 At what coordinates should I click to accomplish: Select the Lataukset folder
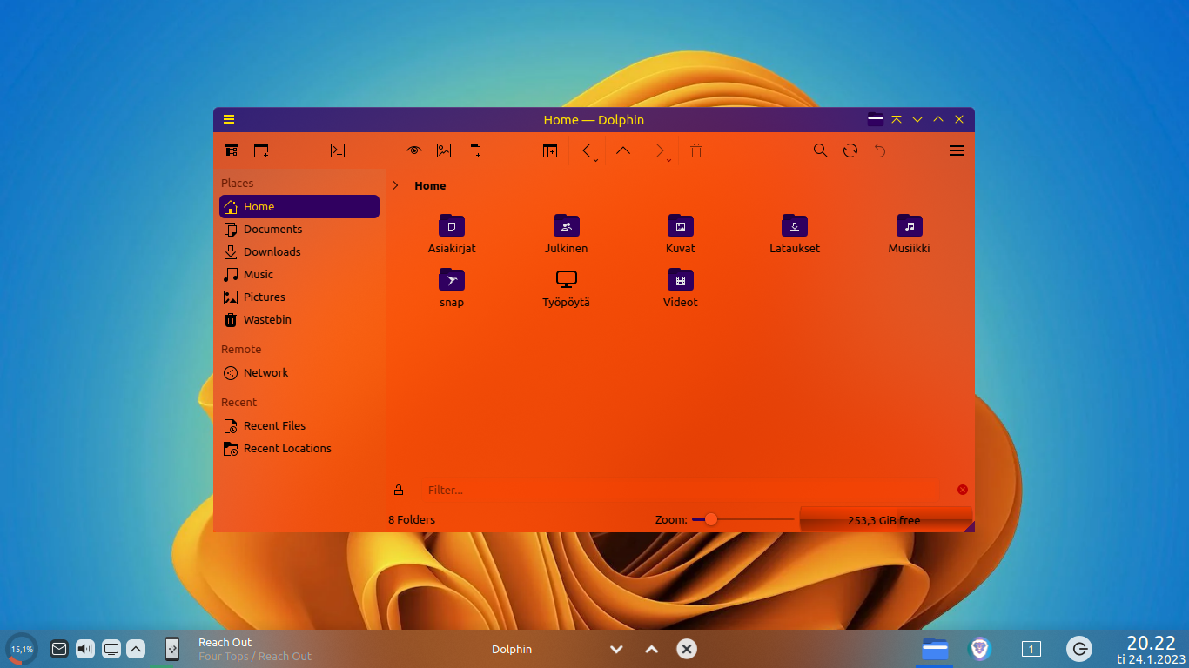click(795, 234)
